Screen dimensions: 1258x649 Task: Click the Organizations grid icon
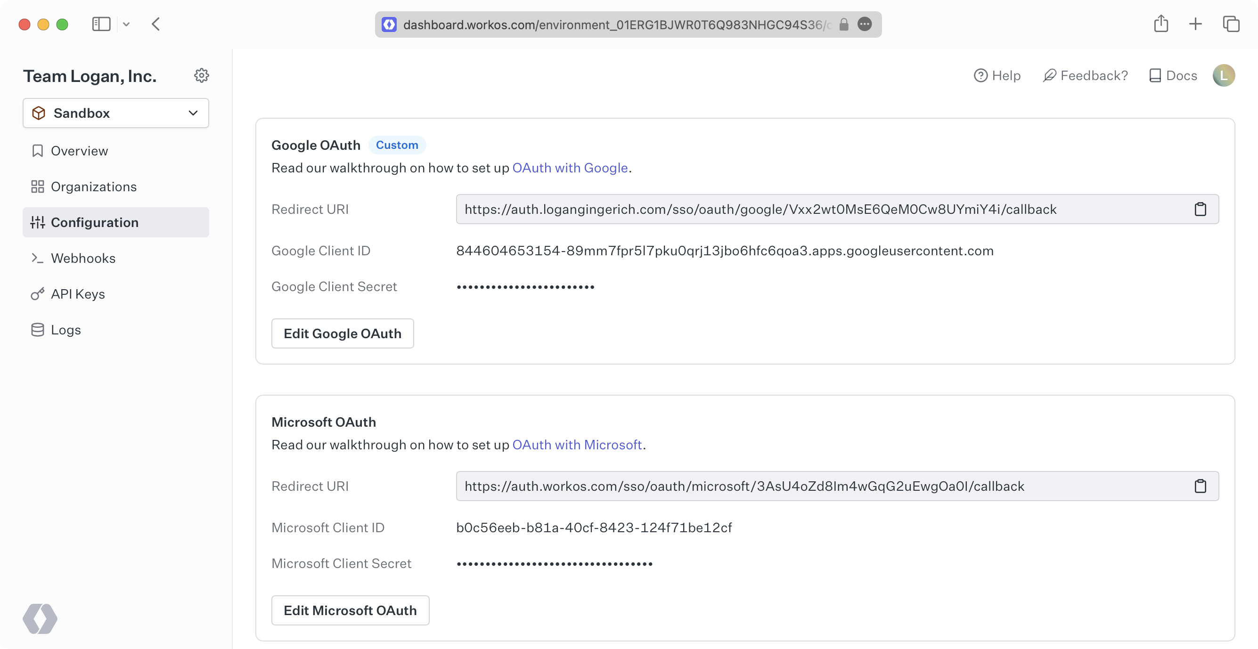(37, 187)
